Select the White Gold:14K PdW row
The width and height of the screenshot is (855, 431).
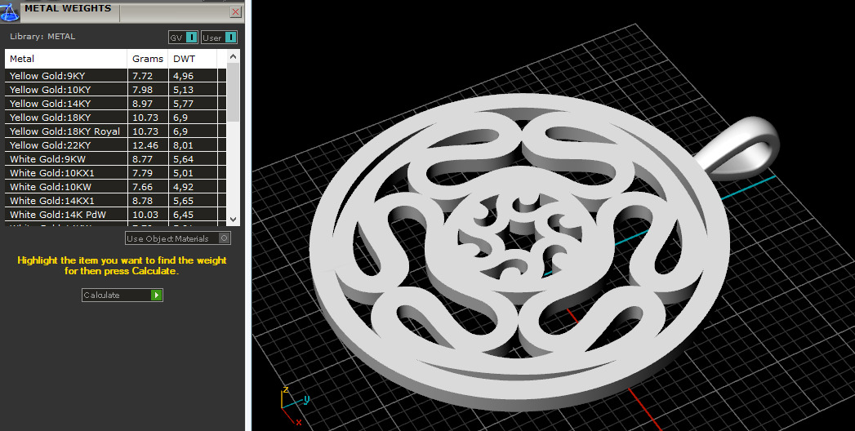[x=116, y=215]
